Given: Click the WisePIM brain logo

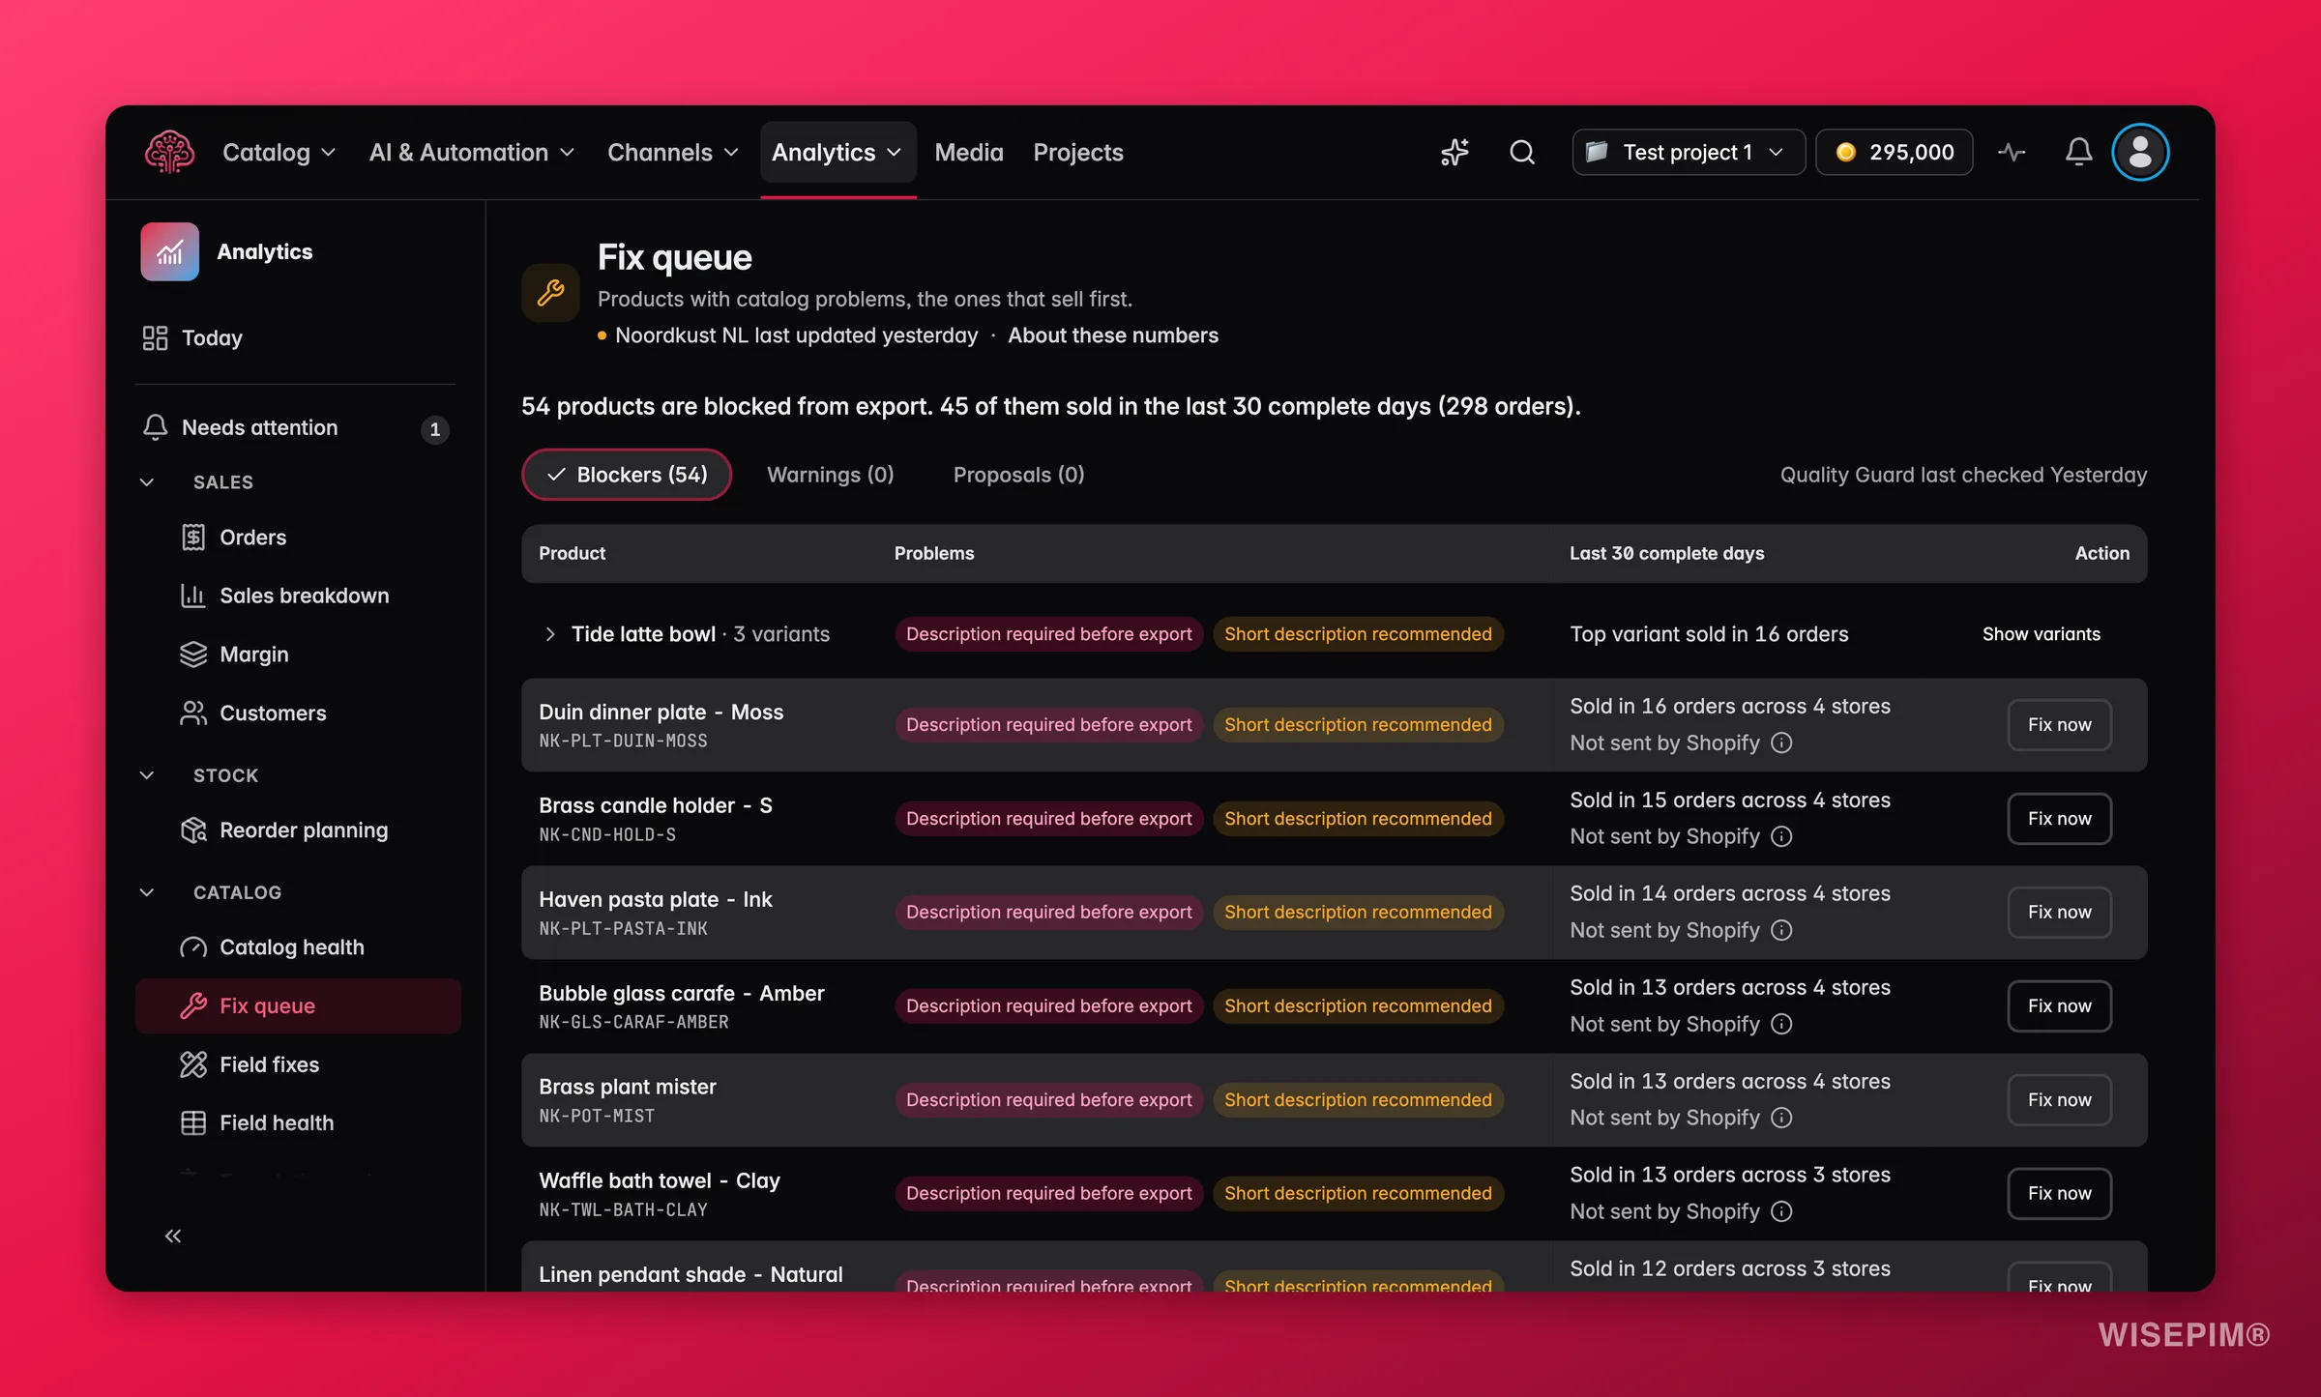Looking at the screenshot, I should click(169, 152).
